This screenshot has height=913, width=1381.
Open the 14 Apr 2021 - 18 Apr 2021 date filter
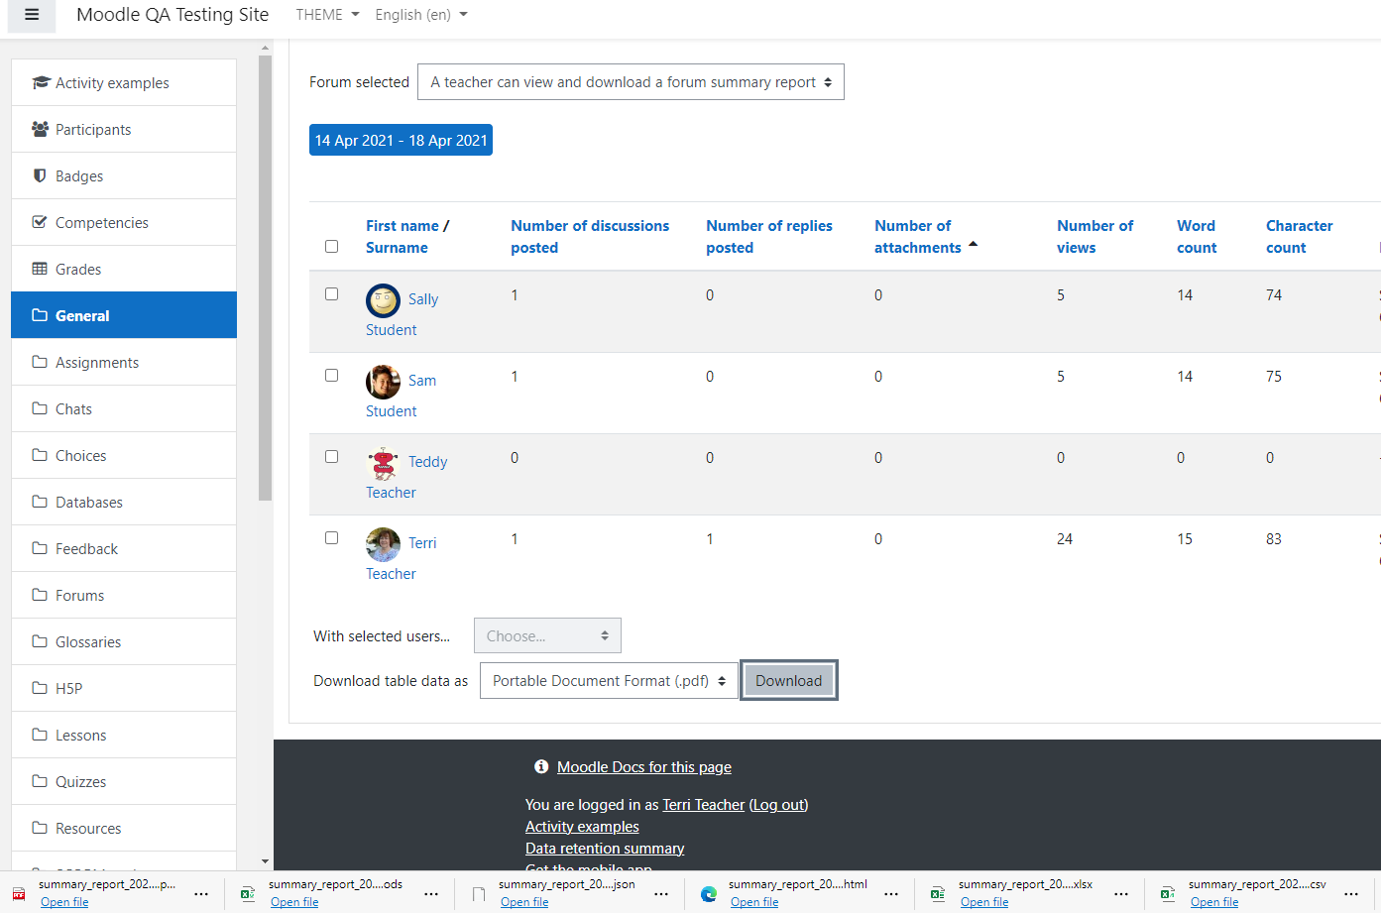(401, 140)
